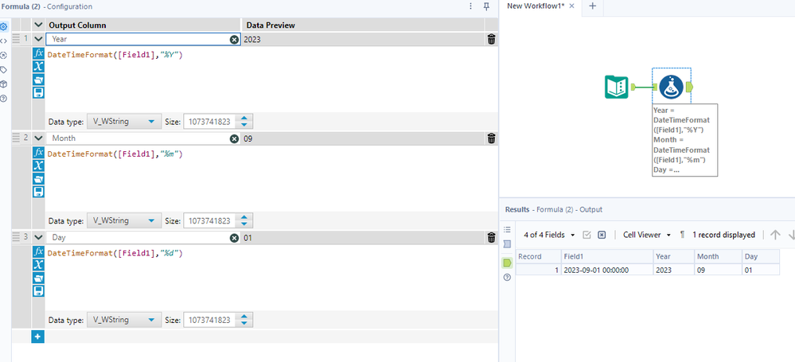Select the Formula flask tool on canvas
795x362 pixels.
pos(672,88)
